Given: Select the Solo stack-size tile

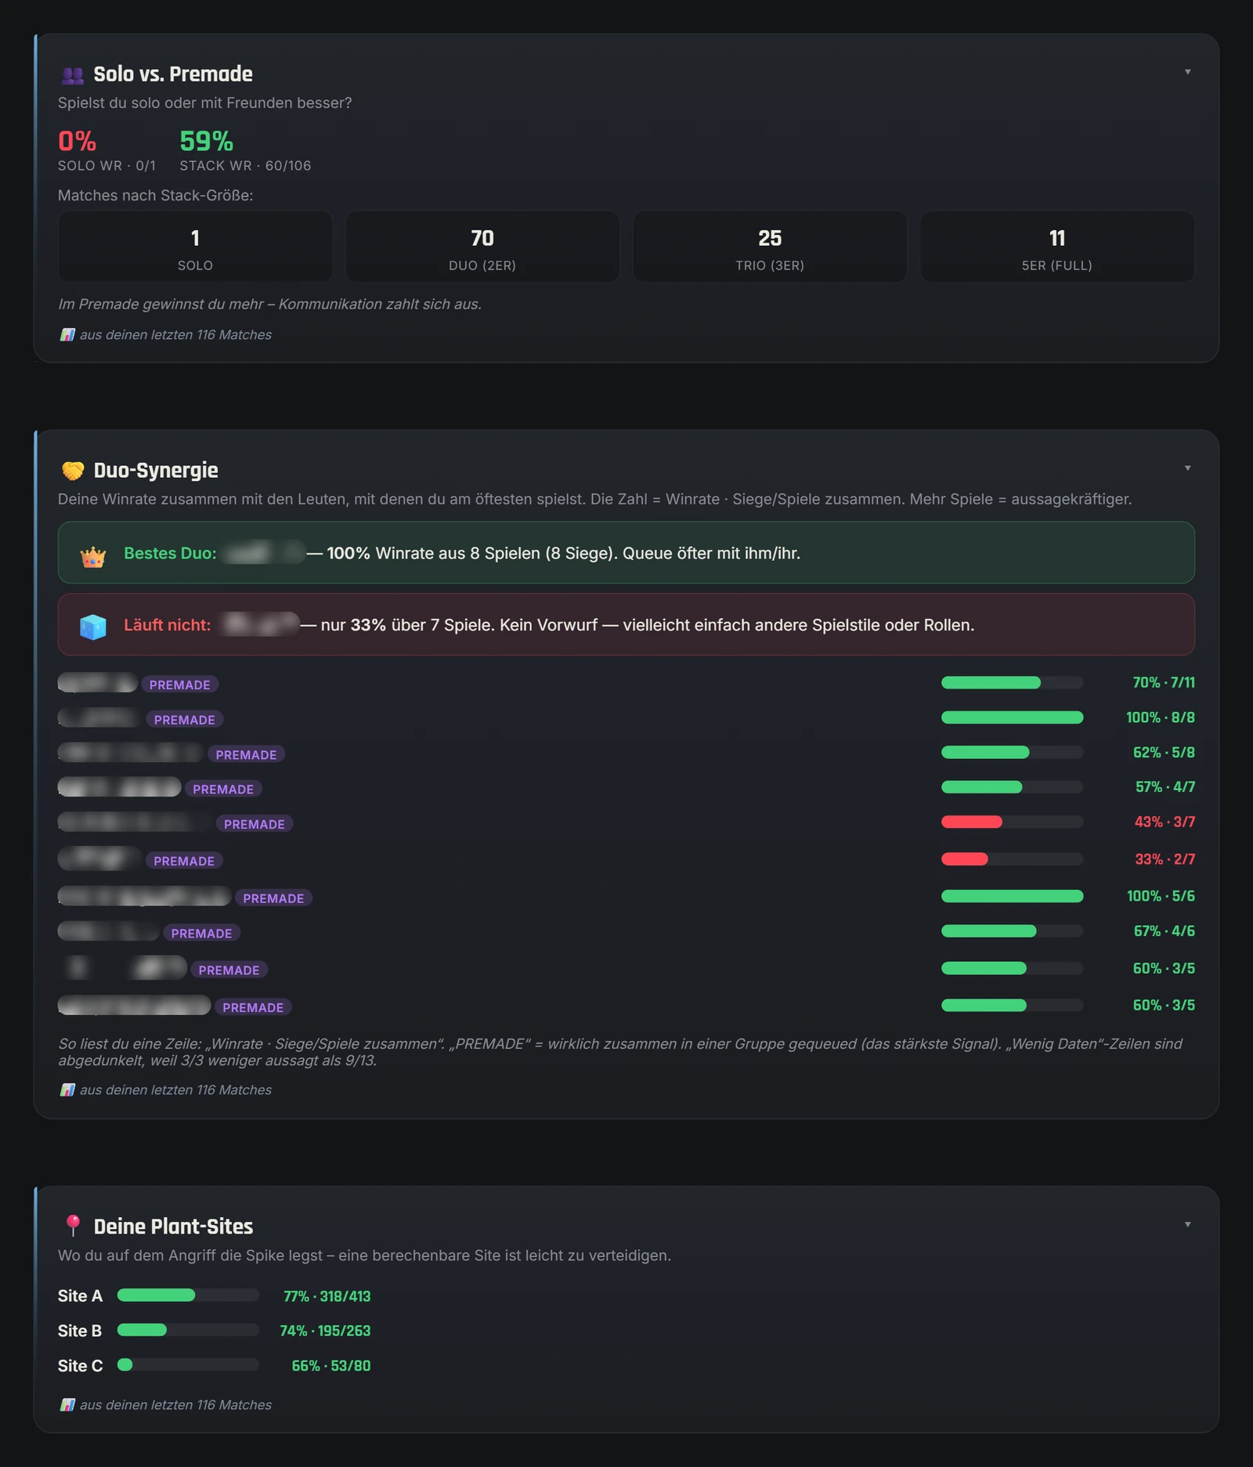Looking at the screenshot, I should pyautogui.click(x=195, y=247).
